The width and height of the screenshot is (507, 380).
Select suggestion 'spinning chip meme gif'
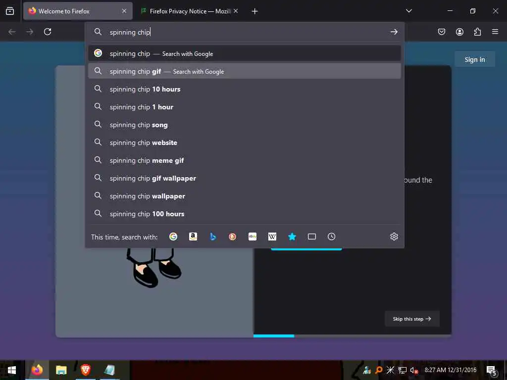click(x=245, y=160)
